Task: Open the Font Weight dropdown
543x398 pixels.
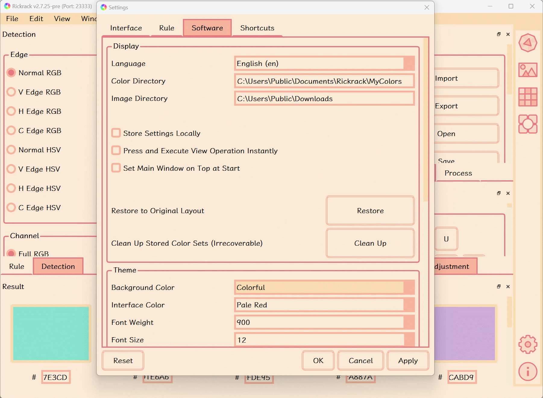Action: [x=324, y=322]
